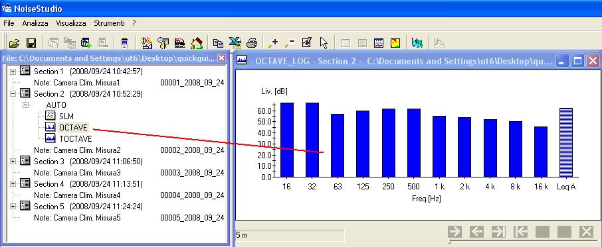Select the TOCTAVE tree item

coord(75,138)
